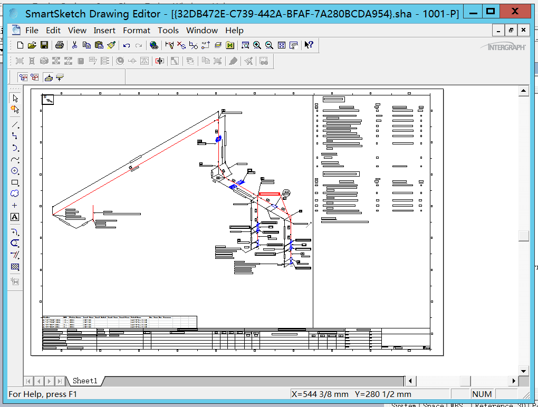The height and width of the screenshot is (407, 538).
Task: Open the Layers stack icon
Action: (218, 45)
